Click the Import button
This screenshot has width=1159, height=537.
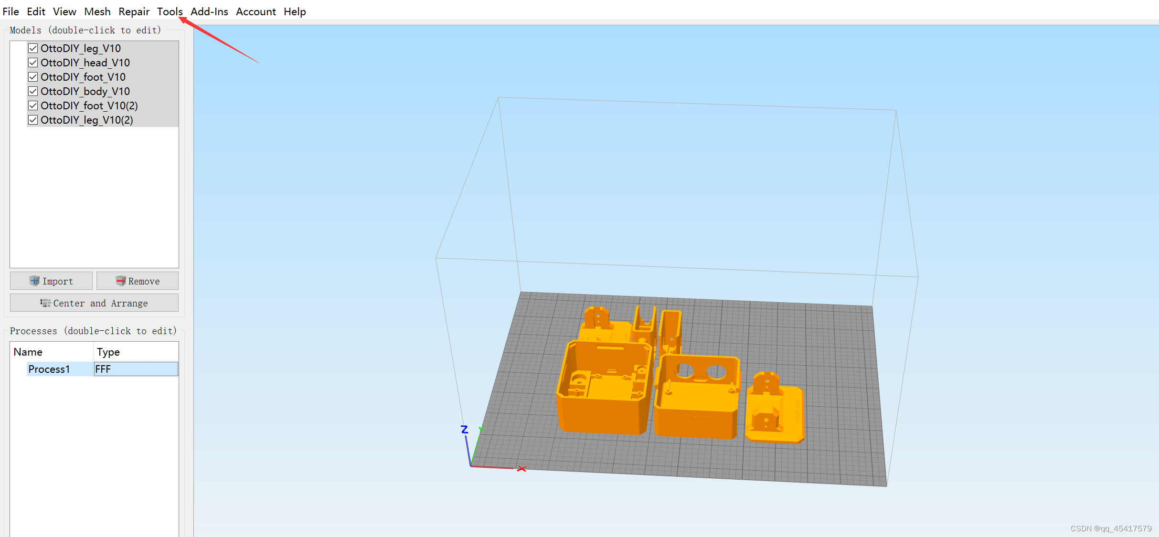[51, 281]
